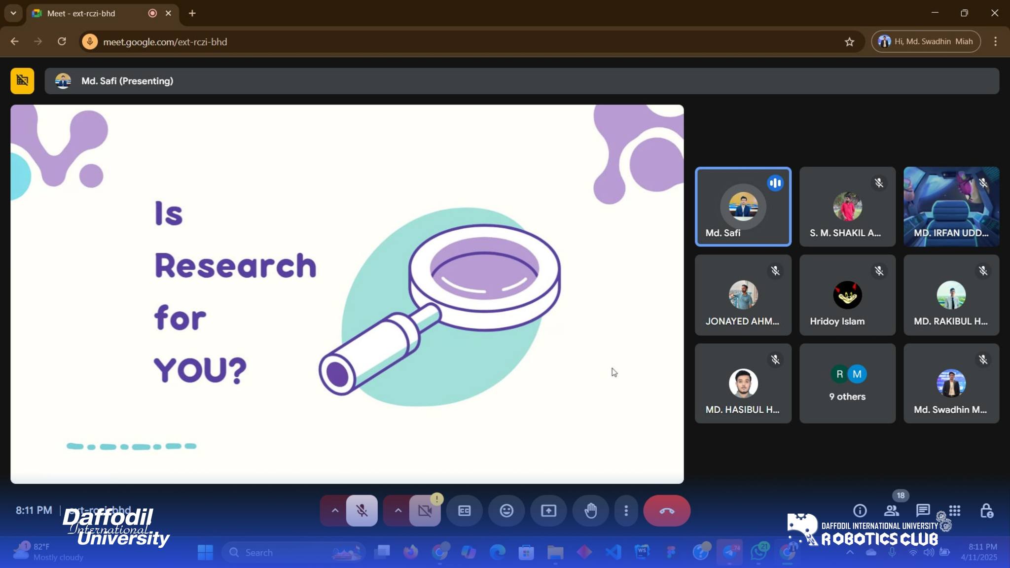
Task: Open three-dot more options menu
Action: 626,511
